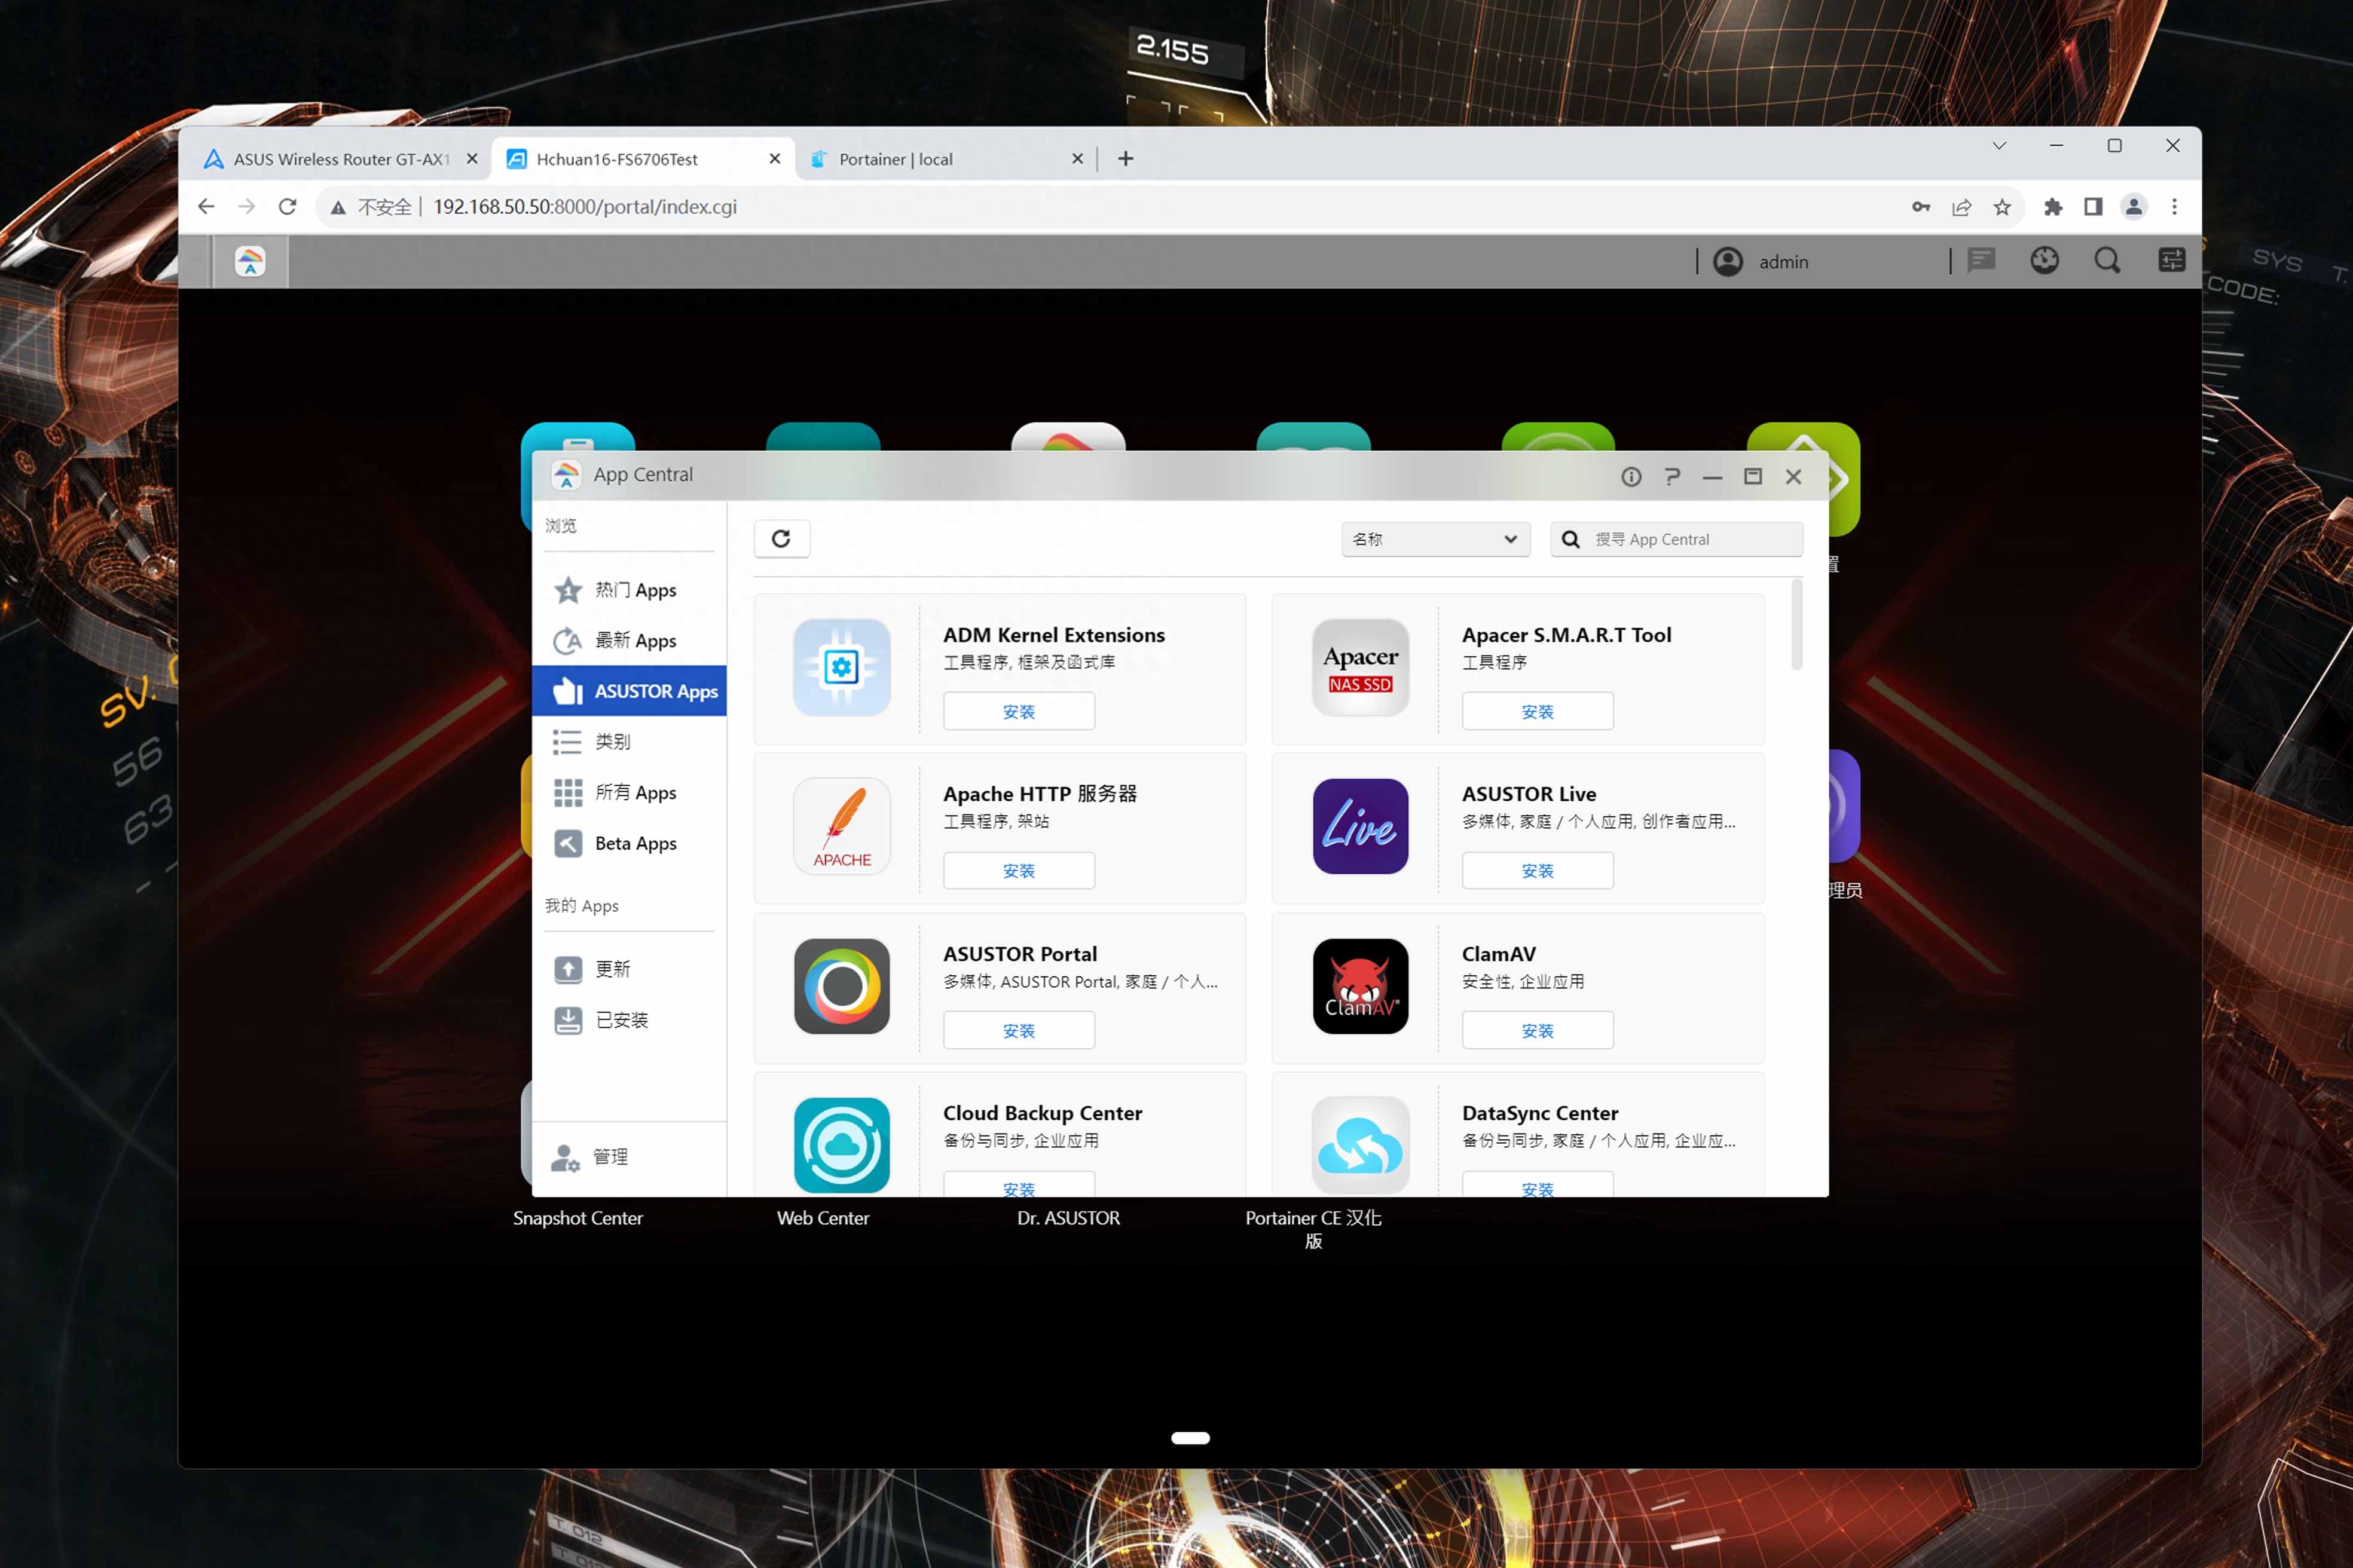2353x1568 pixels.
Task: Install ASUSTOR Live
Action: pyautogui.click(x=1536, y=870)
